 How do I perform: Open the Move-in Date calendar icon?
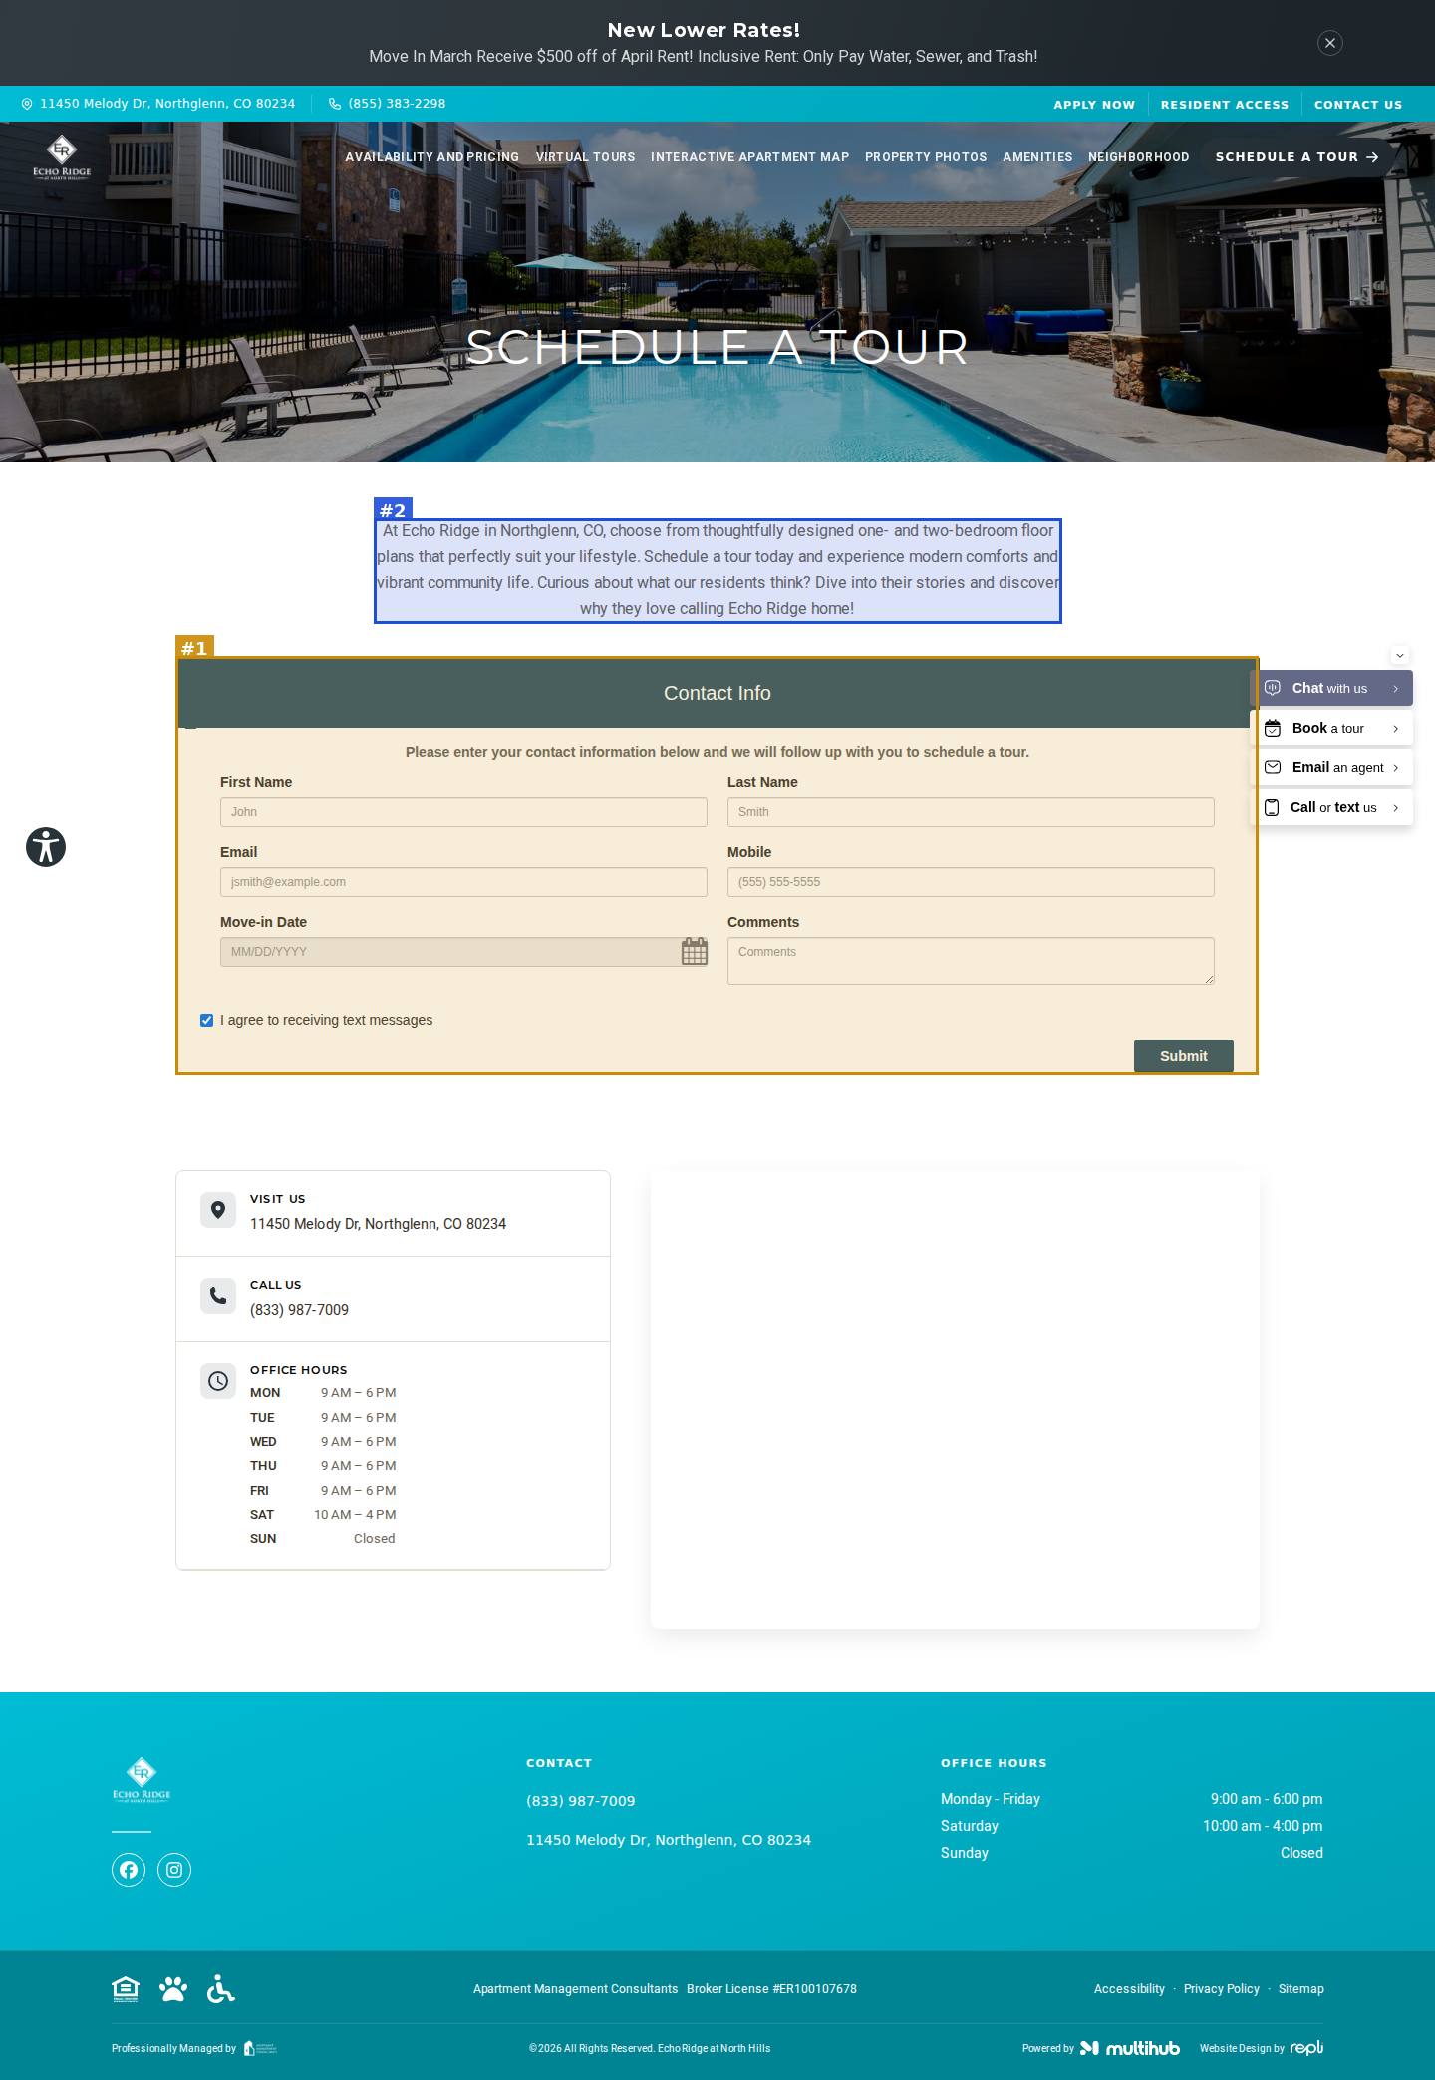pyautogui.click(x=695, y=952)
